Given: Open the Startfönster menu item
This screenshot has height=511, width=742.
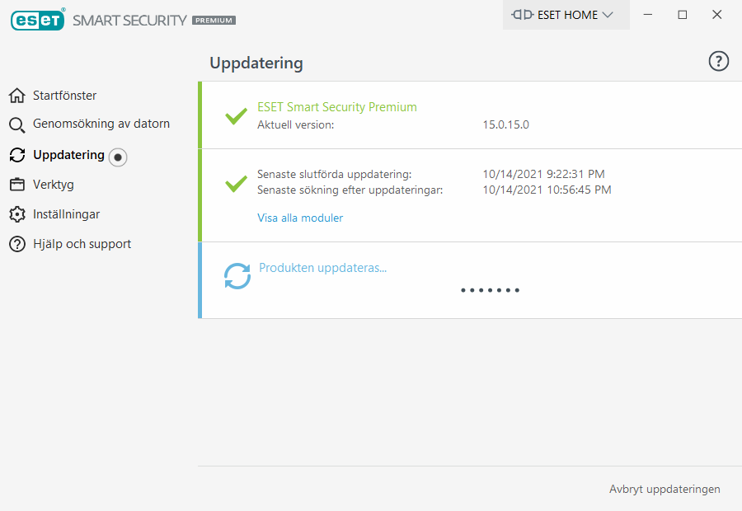Looking at the screenshot, I should tap(64, 96).
